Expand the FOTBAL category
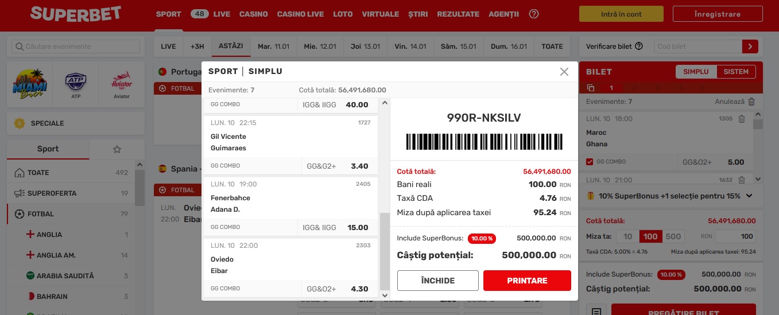Image resolution: width=779 pixels, height=315 pixels. [71, 214]
